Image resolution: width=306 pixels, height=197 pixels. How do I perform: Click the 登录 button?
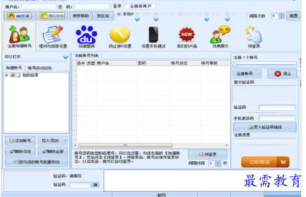[x=117, y=6]
